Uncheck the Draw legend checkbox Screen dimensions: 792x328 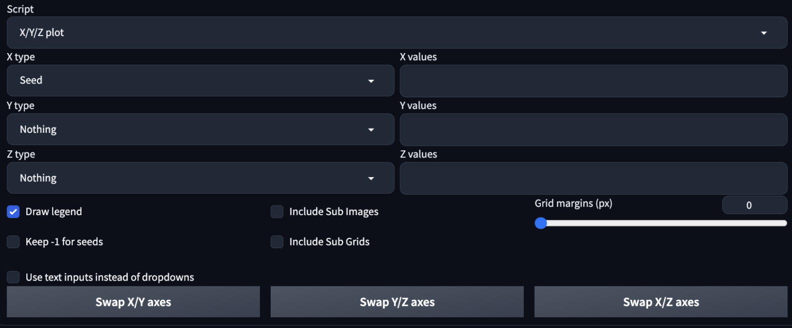tap(13, 212)
